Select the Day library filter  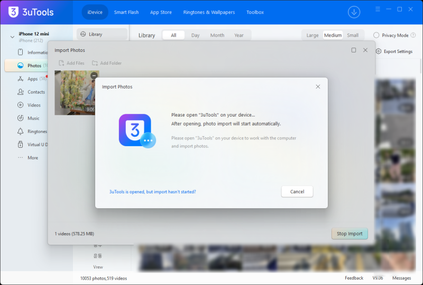195,35
